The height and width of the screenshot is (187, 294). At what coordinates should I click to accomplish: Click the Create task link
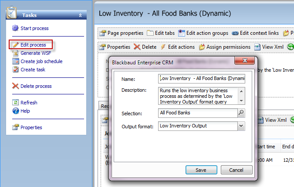pos(33,70)
